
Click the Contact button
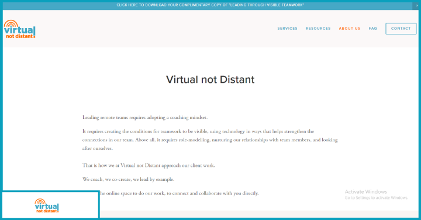(x=401, y=29)
